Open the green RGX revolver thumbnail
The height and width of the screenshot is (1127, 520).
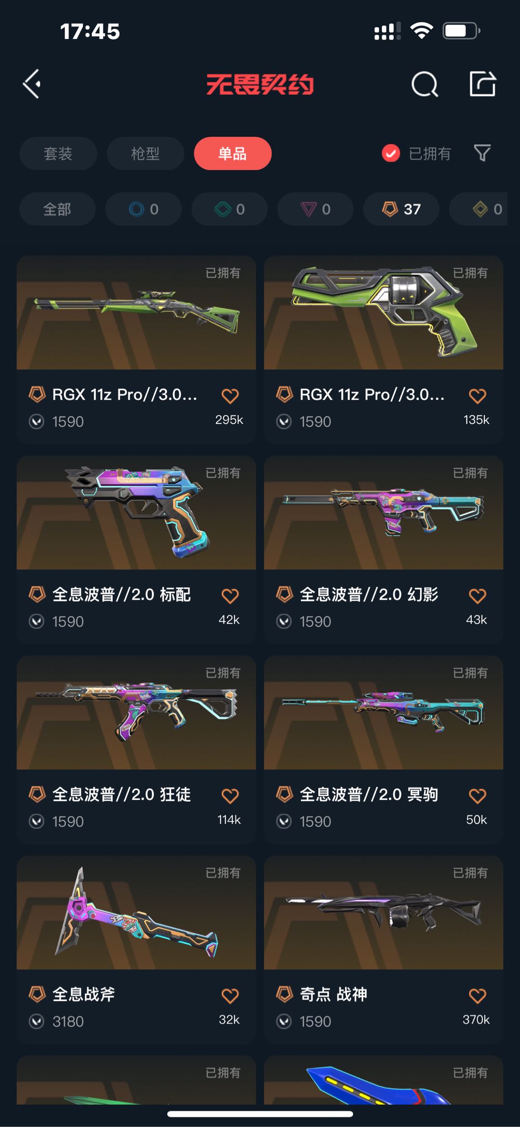pyautogui.click(x=383, y=312)
